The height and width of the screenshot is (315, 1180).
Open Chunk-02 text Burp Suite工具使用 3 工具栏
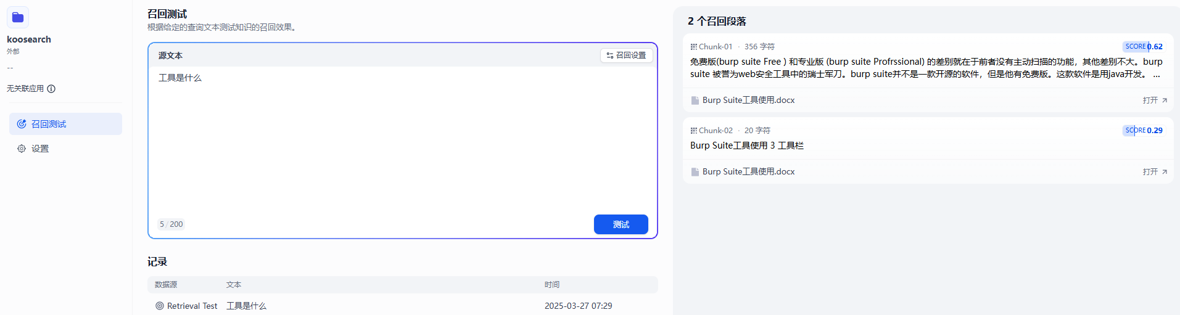pyautogui.click(x=746, y=145)
